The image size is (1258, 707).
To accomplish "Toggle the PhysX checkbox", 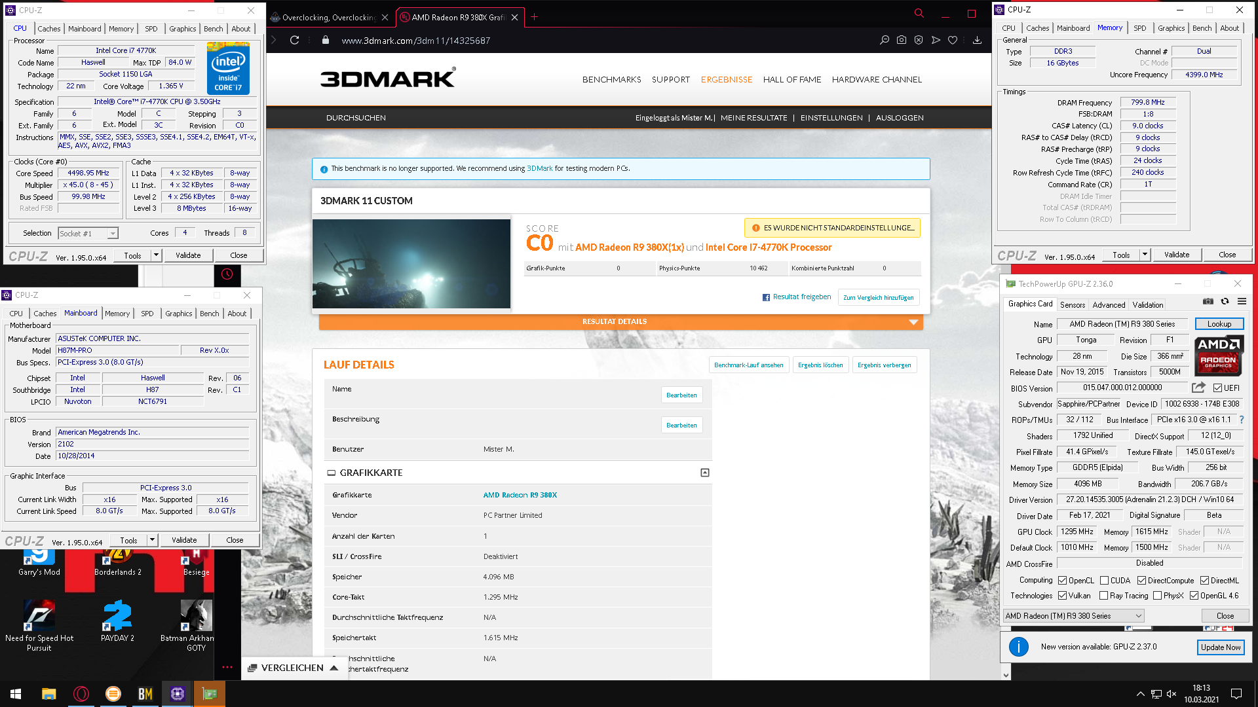I will tap(1157, 596).
